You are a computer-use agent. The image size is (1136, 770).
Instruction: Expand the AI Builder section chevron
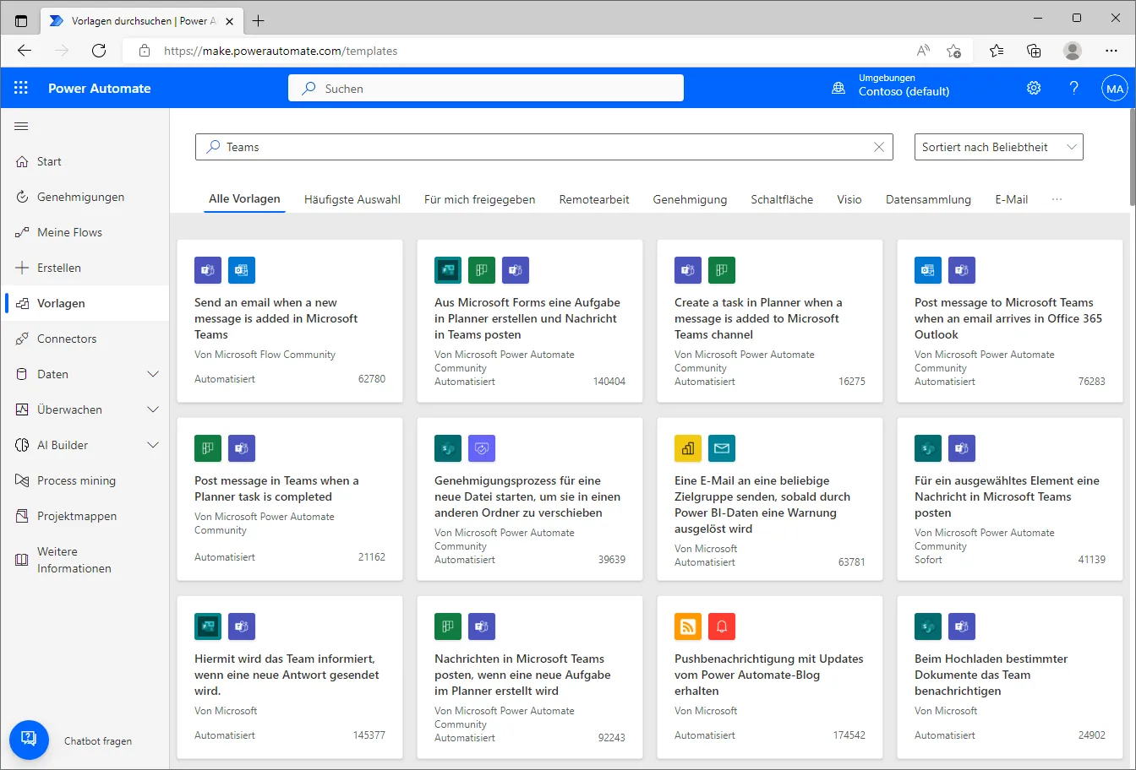(153, 445)
